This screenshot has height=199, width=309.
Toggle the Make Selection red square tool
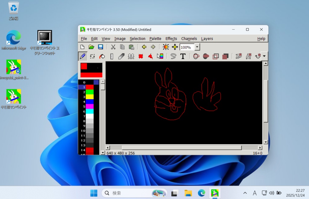tap(140, 56)
